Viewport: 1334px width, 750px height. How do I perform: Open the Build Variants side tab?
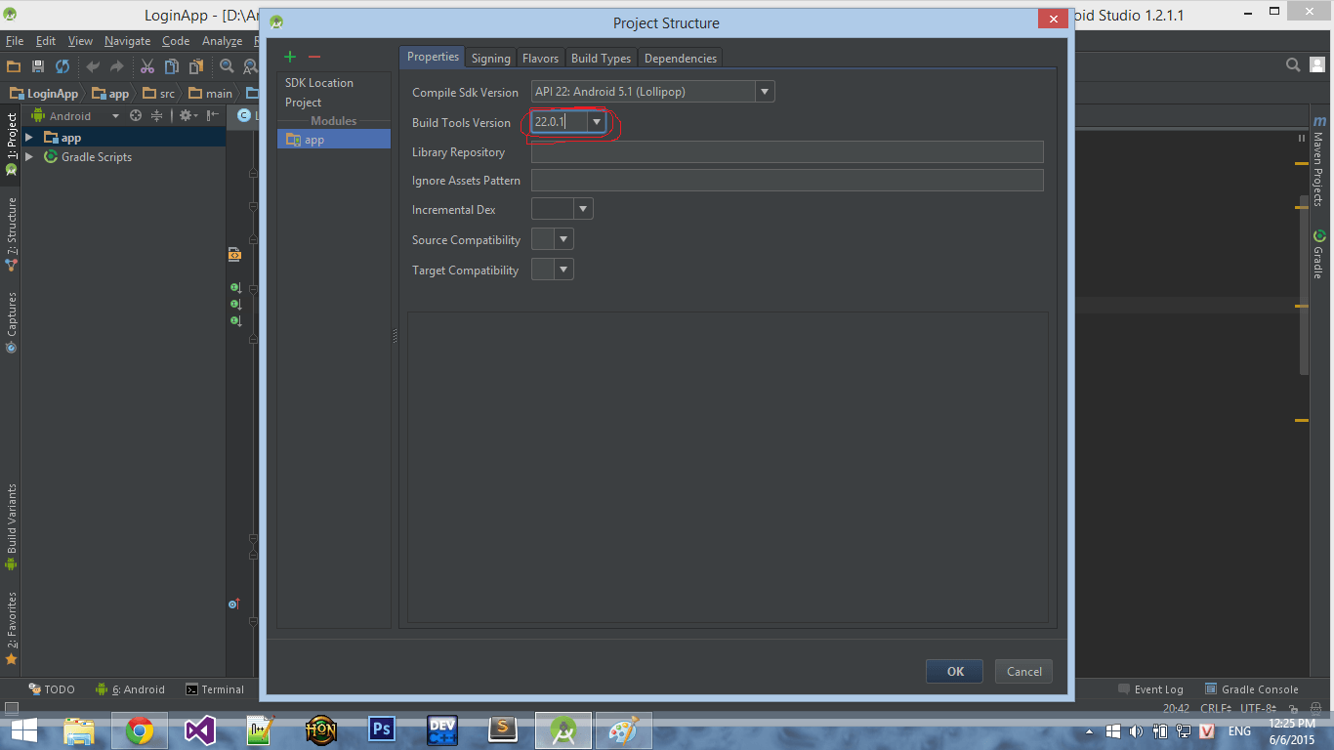coord(12,527)
